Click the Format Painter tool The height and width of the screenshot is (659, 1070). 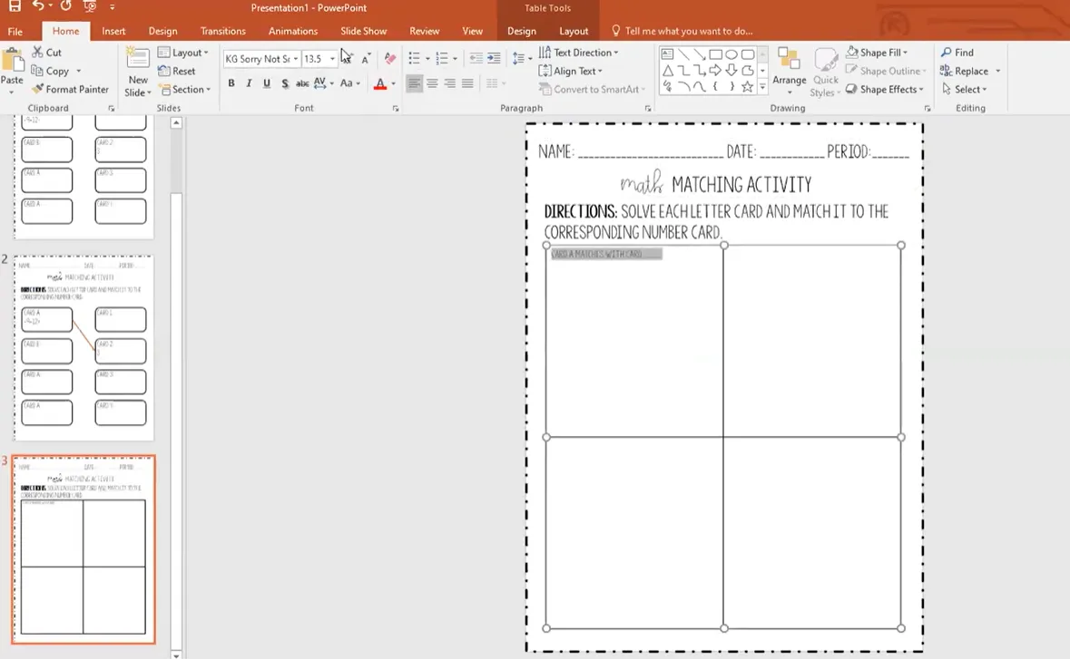pos(70,89)
